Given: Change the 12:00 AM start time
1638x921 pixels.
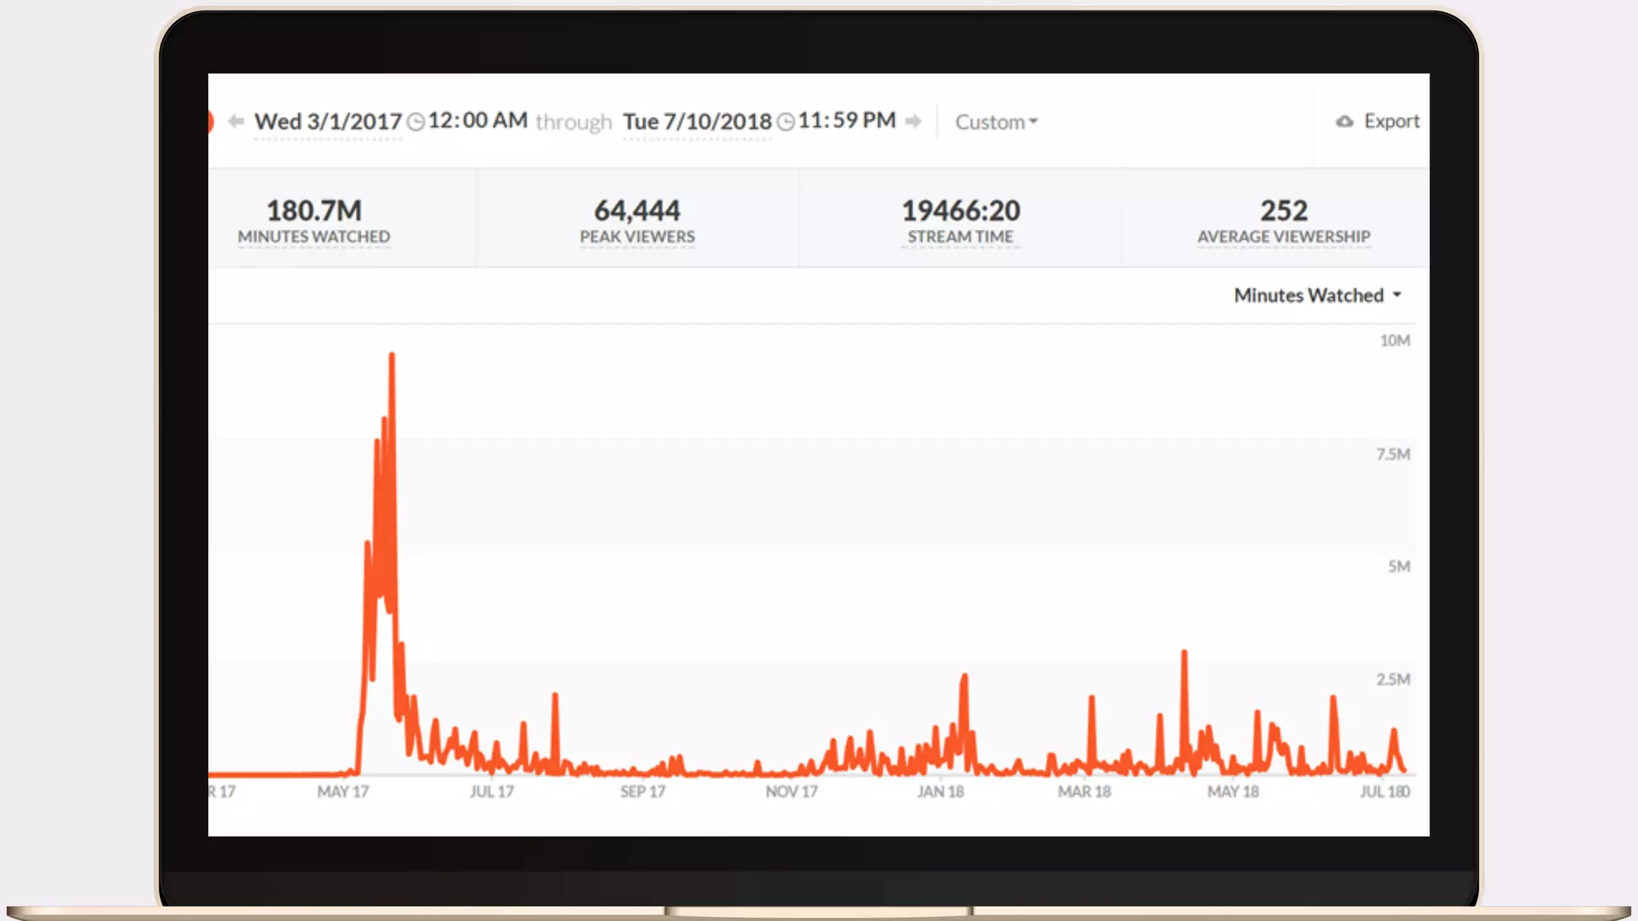Looking at the screenshot, I should (x=477, y=121).
